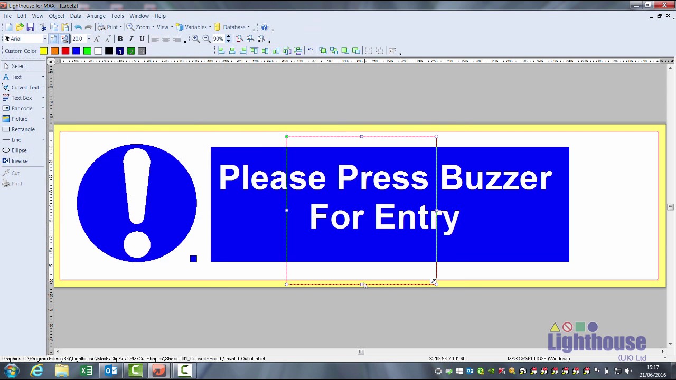Increase font size icon
The height and width of the screenshot is (380, 676).
click(97, 39)
